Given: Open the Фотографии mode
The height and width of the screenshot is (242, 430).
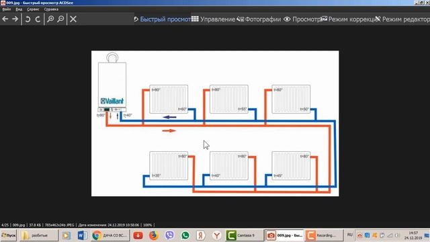Looking at the screenshot, I should [x=259, y=19].
